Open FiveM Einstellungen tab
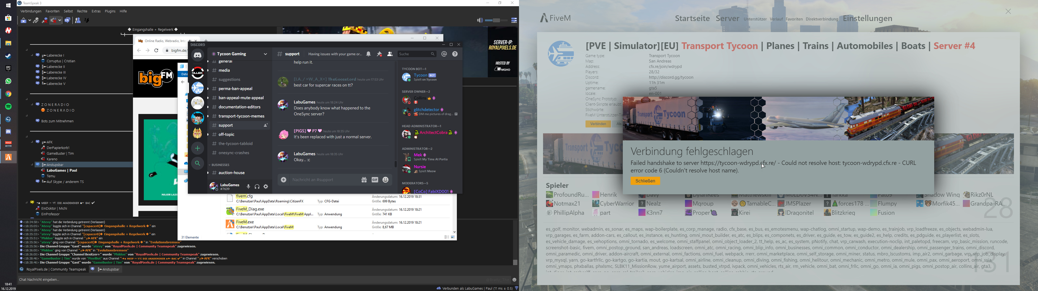This screenshot has height=291, width=1038. [867, 19]
